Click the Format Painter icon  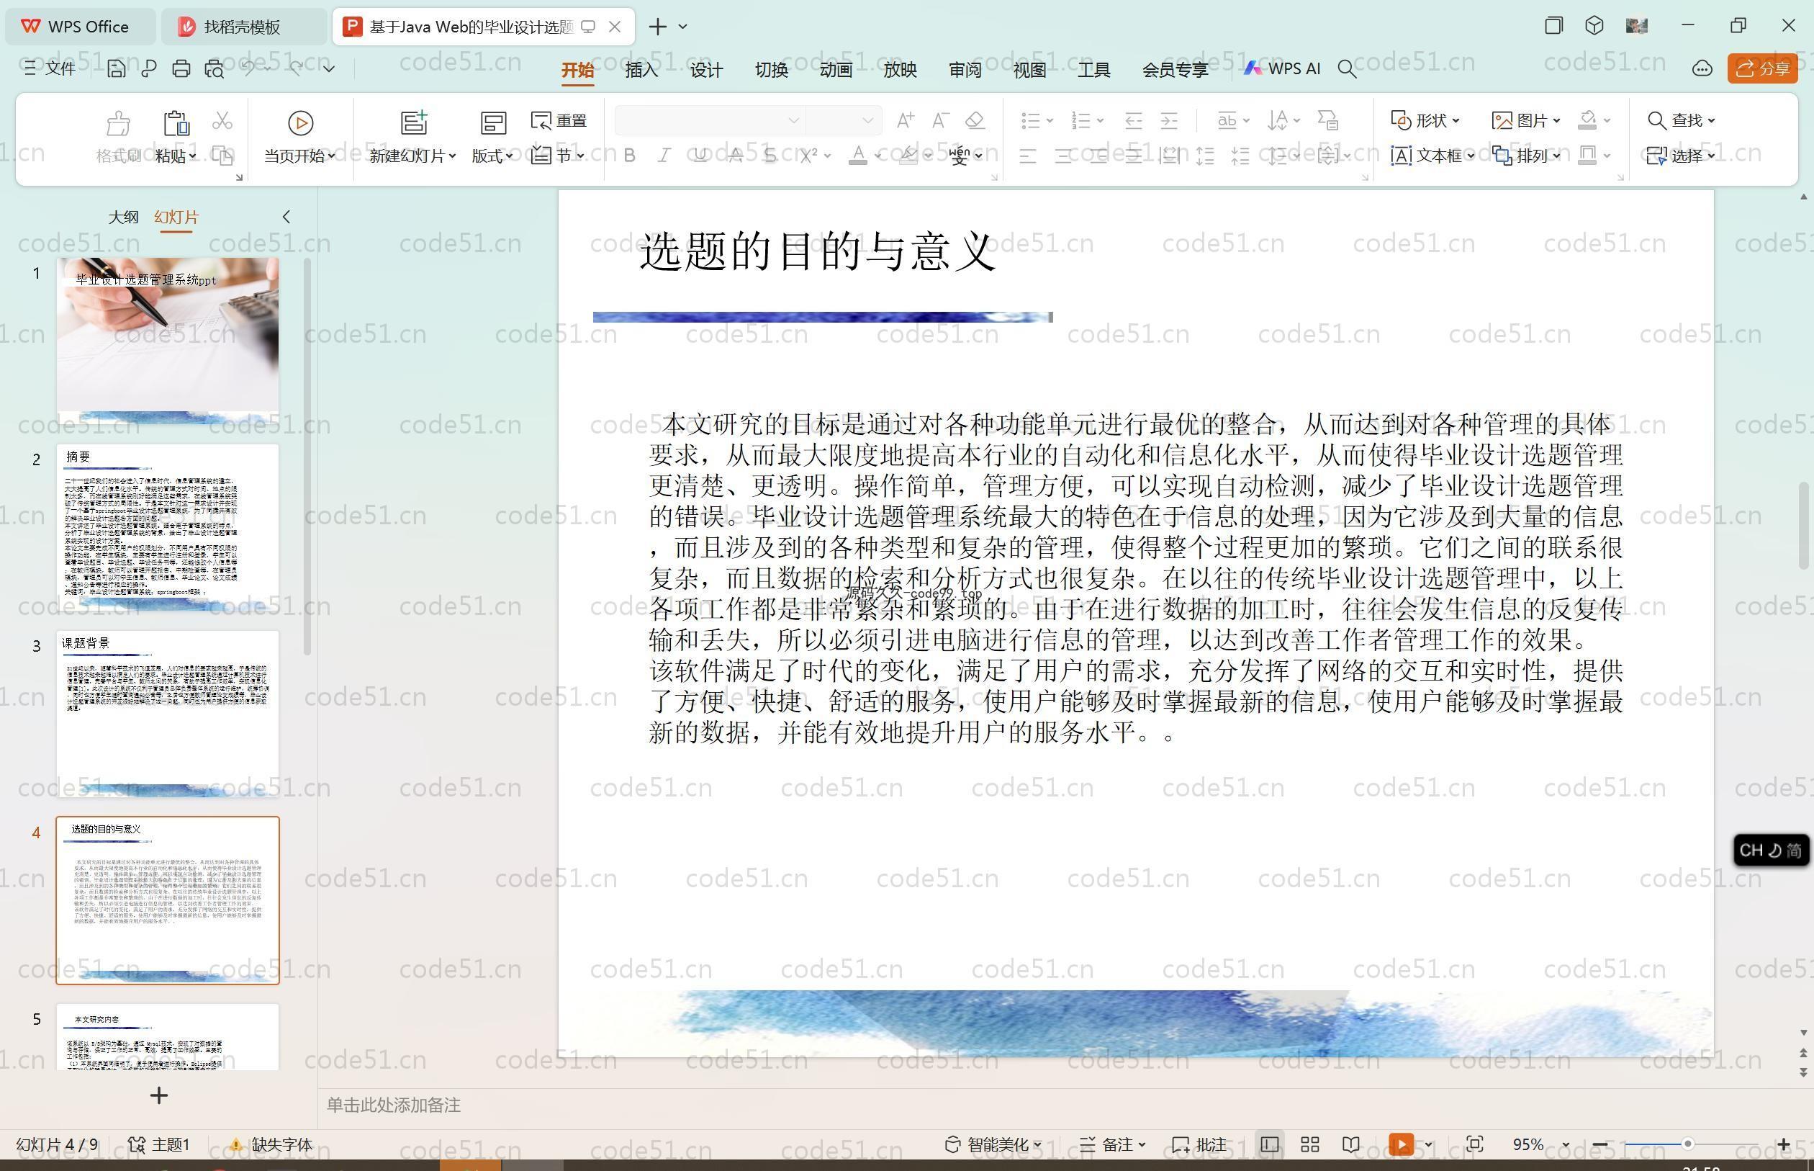(119, 123)
